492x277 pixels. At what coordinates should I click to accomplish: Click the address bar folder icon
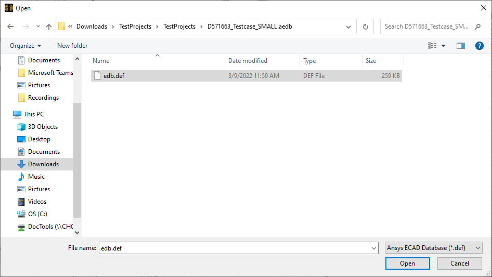(x=62, y=27)
